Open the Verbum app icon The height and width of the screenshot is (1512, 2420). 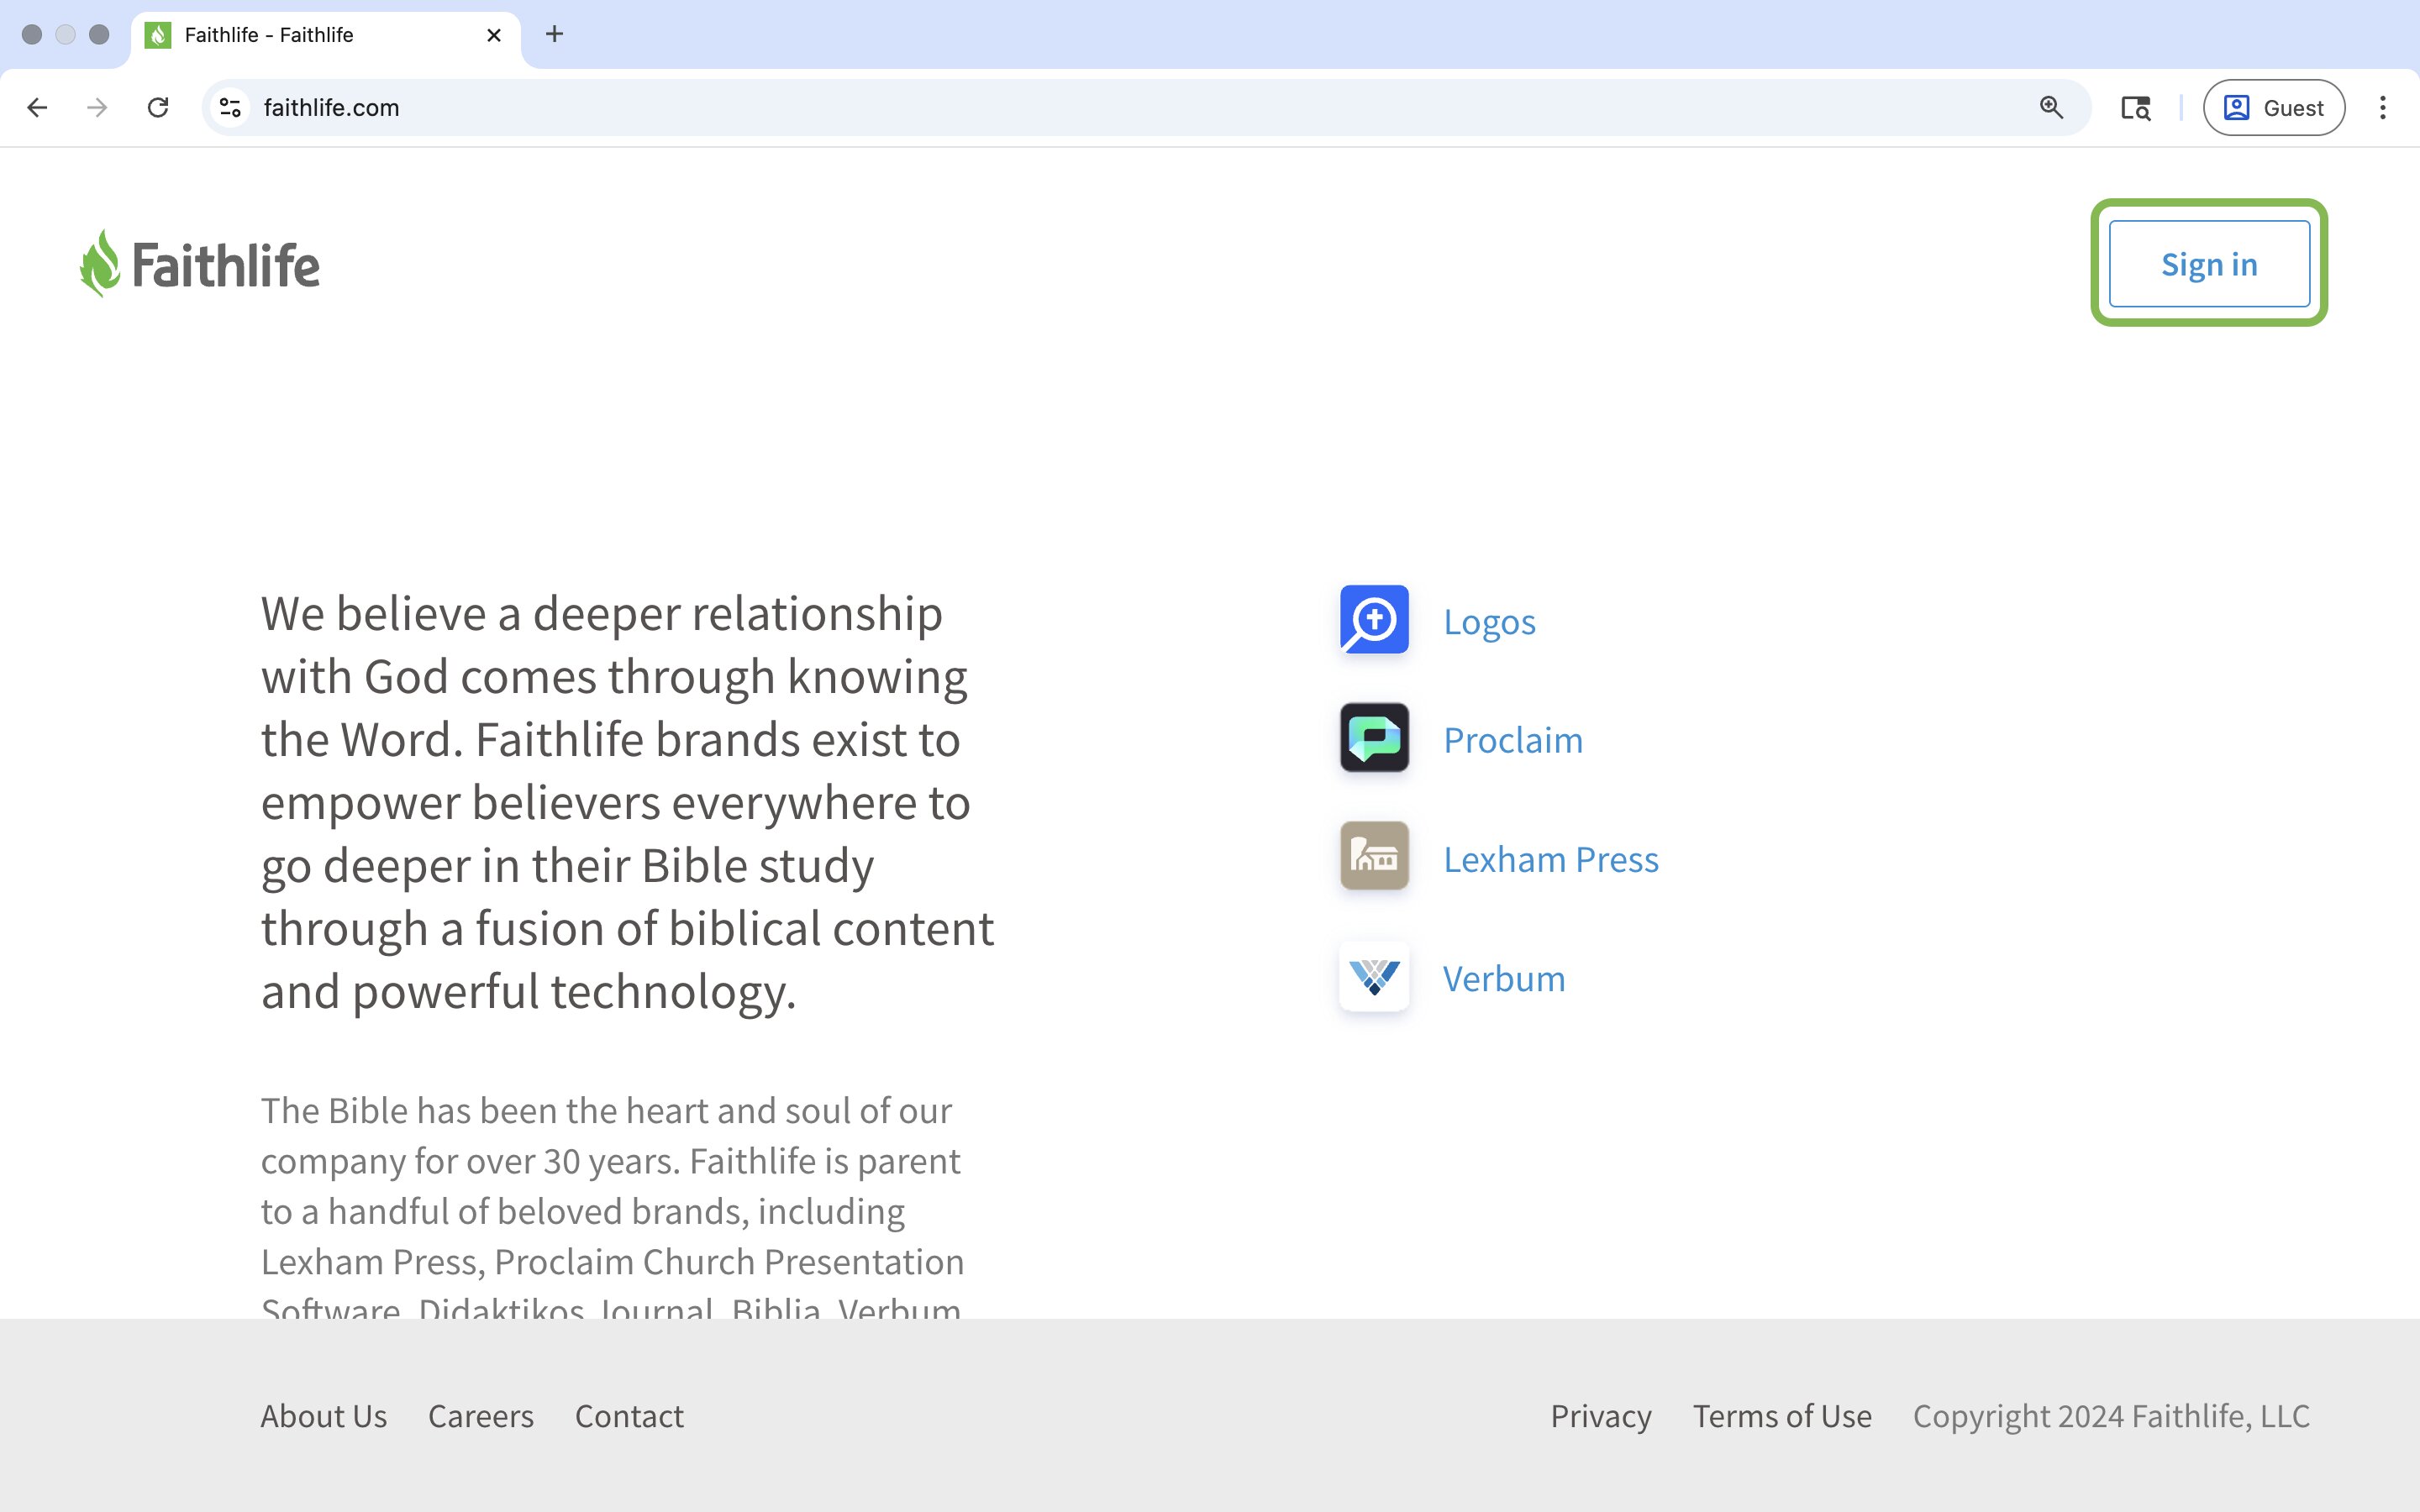pos(1374,976)
